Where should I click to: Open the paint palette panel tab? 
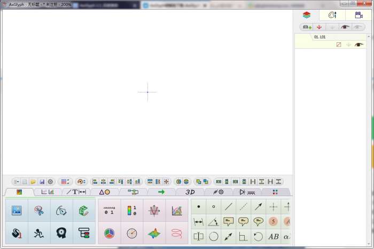332,15
